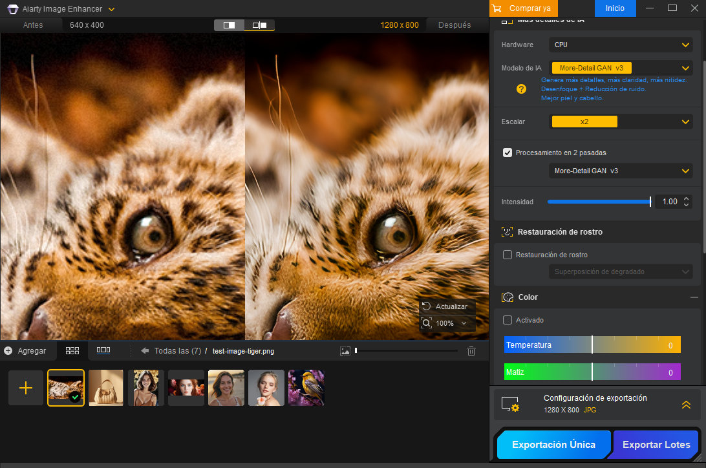Click the split-view comparison icon

[229, 25]
